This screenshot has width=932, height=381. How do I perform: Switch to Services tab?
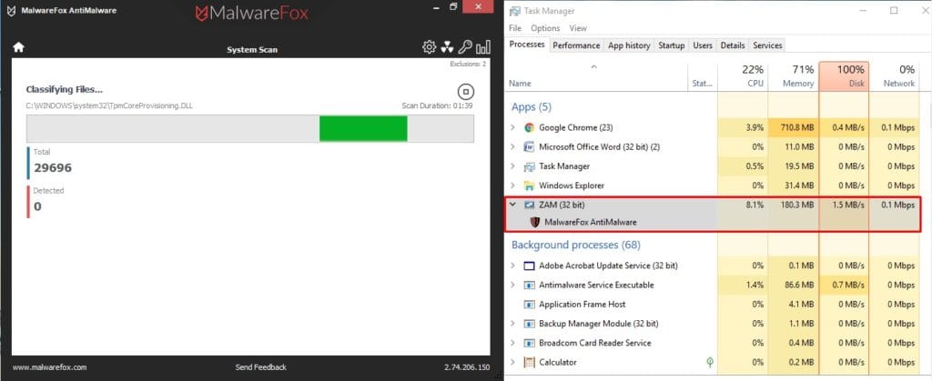[x=767, y=45]
